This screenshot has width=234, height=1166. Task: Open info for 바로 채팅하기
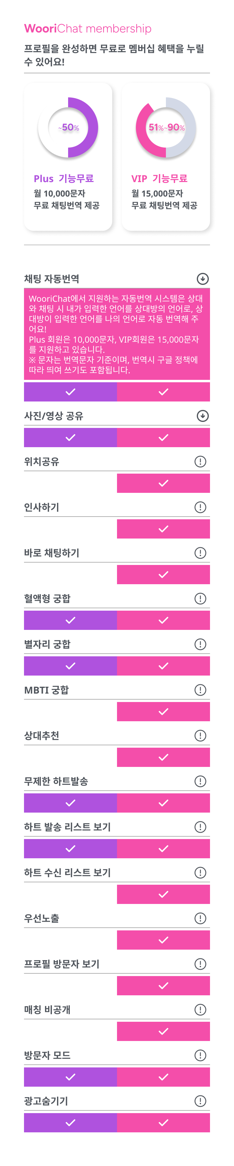coord(200,553)
